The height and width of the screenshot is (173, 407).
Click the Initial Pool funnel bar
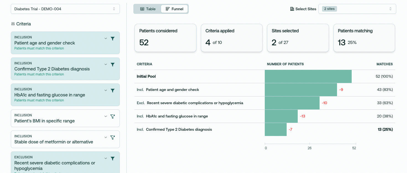click(x=308, y=77)
